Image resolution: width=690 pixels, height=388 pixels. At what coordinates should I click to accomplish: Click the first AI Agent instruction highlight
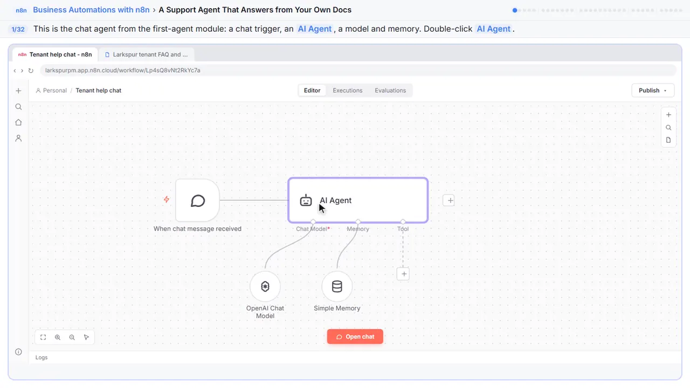point(315,29)
